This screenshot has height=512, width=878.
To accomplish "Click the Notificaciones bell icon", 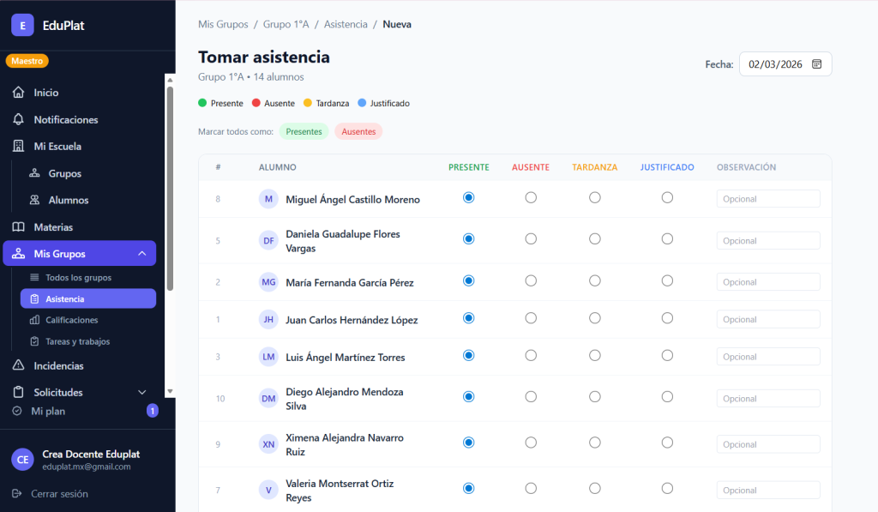I will pyautogui.click(x=18, y=119).
